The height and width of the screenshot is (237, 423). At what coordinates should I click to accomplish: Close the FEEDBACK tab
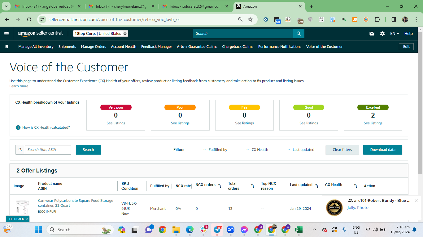pos(27,219)
